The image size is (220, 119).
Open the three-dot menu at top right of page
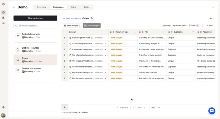point(213,7)
